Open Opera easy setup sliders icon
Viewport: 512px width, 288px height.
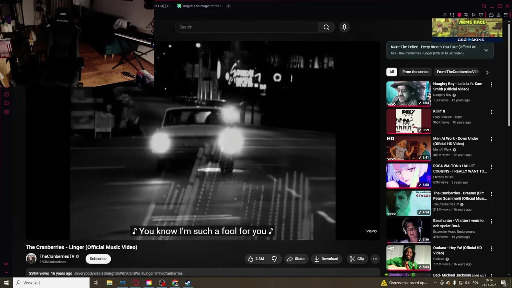click(506, 15)
